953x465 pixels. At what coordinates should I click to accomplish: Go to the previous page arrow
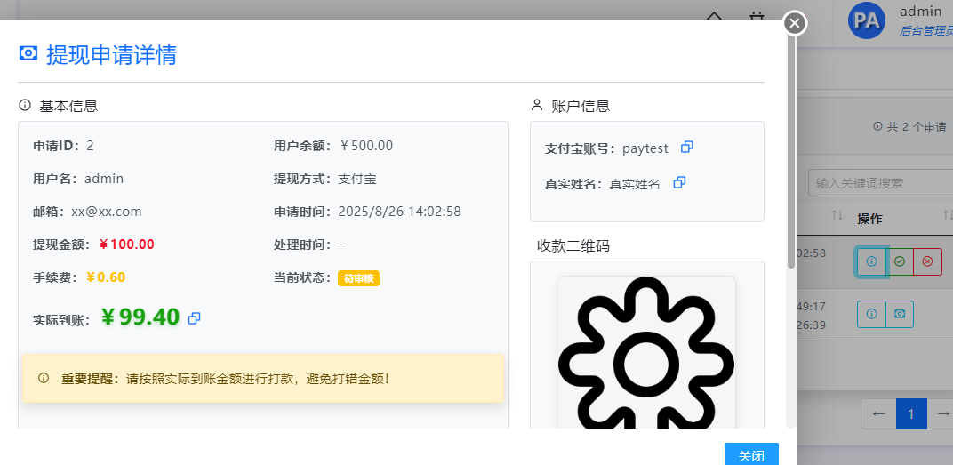coord(877,413)
